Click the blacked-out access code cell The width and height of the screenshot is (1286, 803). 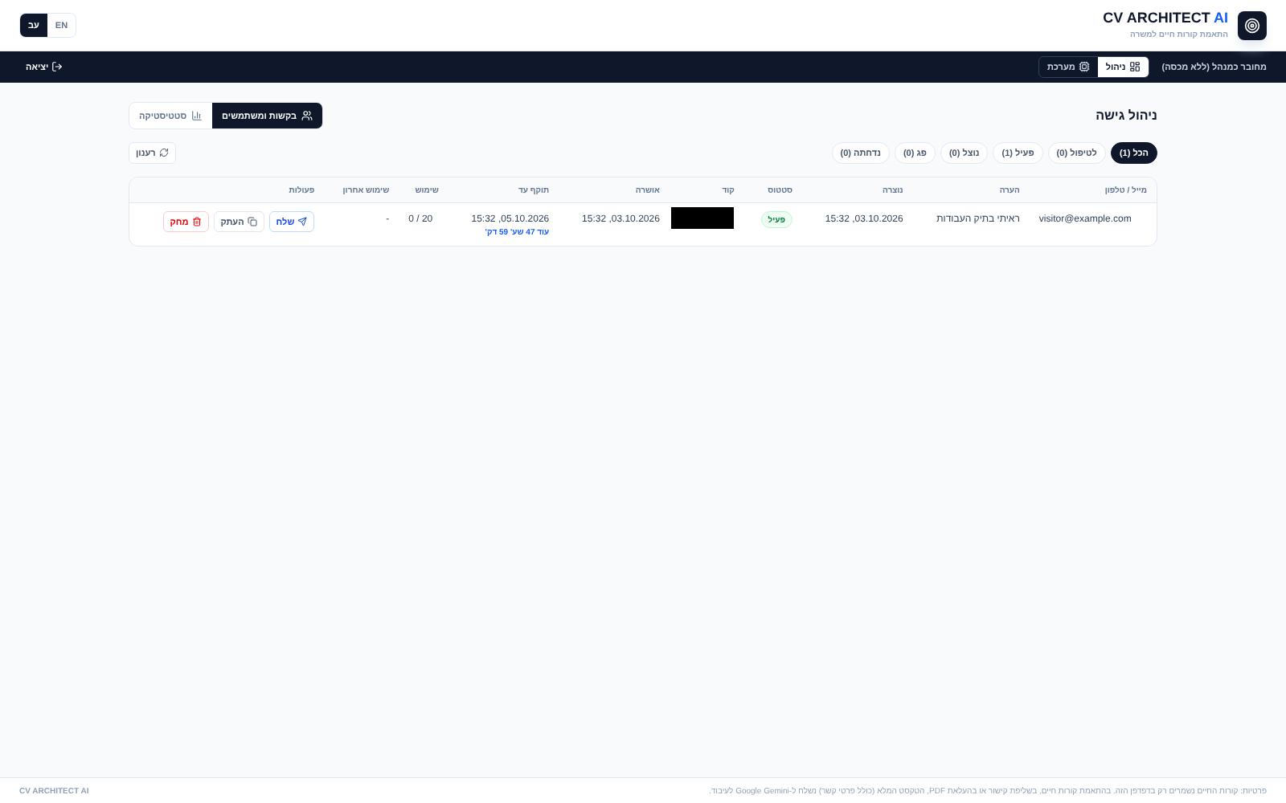click(702, 218)
